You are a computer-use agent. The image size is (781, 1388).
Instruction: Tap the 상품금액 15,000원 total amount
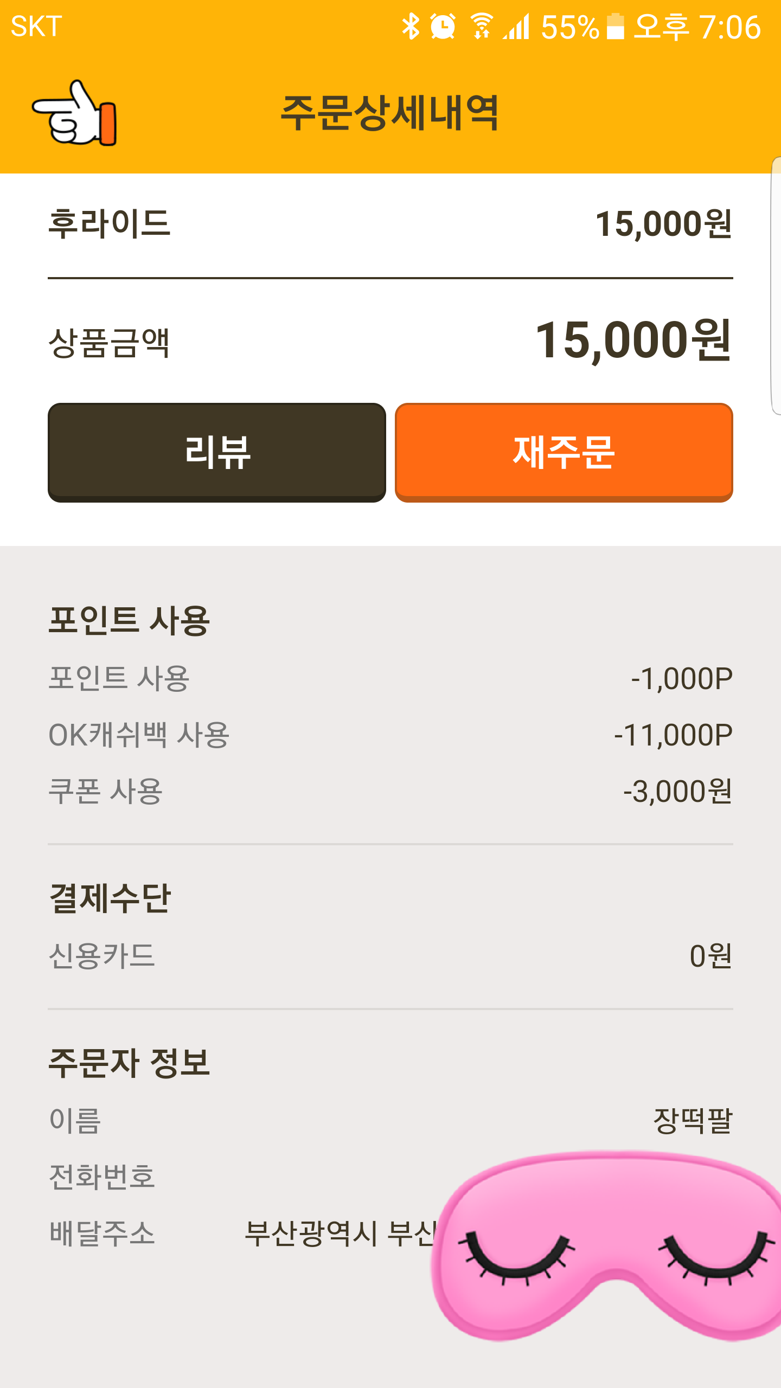[633, 341]
